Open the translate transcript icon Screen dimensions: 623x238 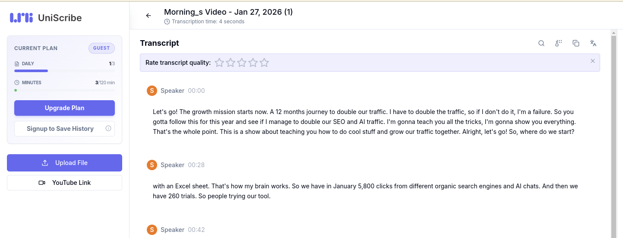[x=593, y=43]
